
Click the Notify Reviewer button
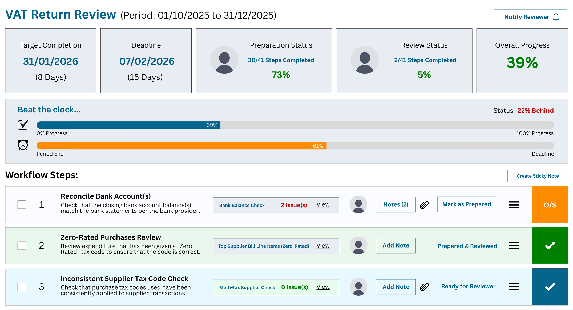[531, 17]
